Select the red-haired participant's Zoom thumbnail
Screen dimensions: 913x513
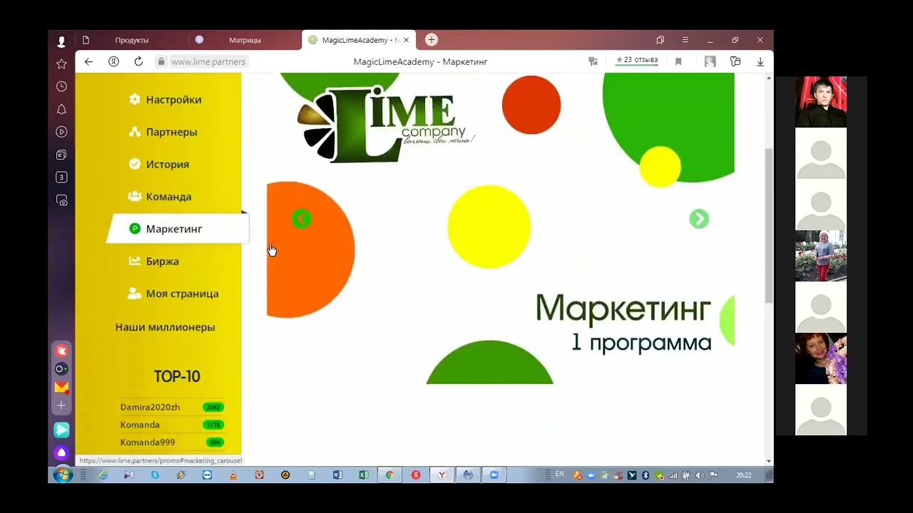(x=821, y=358)
